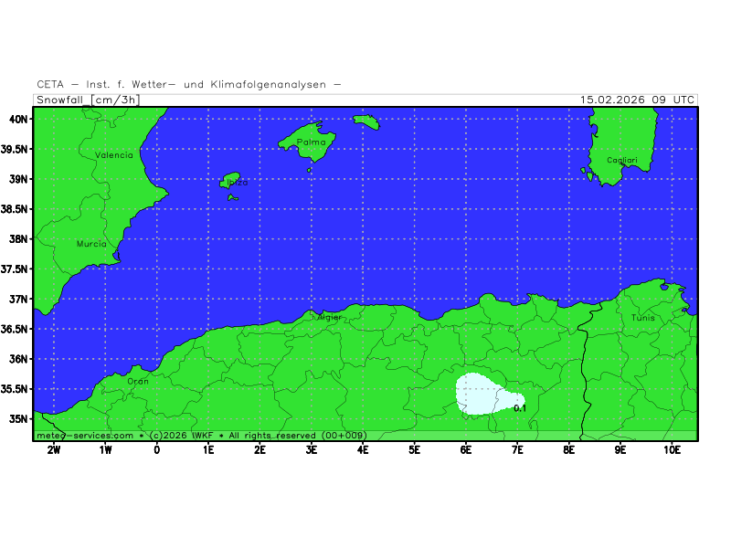
Task: Click the 5E longitude axis label
Action: 415,450
